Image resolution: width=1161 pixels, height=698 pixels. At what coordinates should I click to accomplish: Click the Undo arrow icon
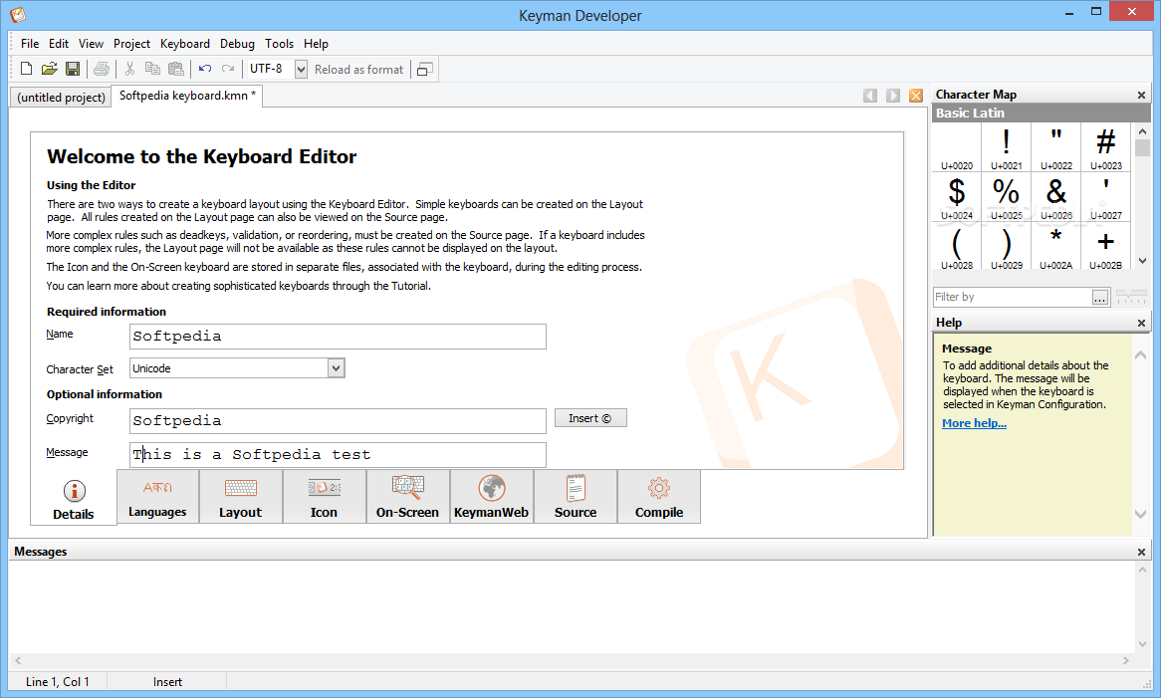(205, 69)
